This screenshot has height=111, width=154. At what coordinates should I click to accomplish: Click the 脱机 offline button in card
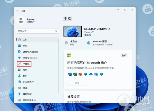click(x=124, y=55)
